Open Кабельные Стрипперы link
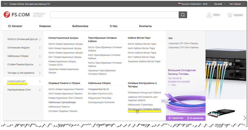This screenshot has height=130, width=248. tap(140, 105)
